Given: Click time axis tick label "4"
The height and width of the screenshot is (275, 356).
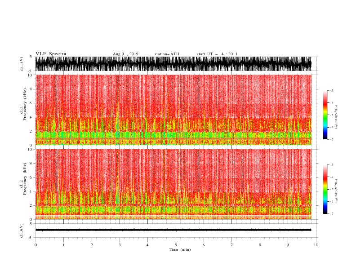Looking at the screenshot, I should point(147,245).
